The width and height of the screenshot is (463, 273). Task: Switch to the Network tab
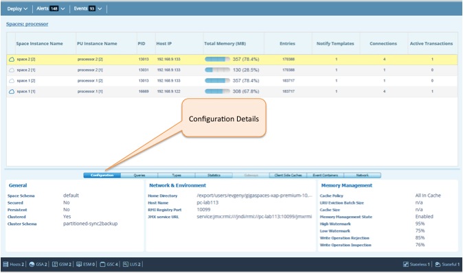pos(362,176)
